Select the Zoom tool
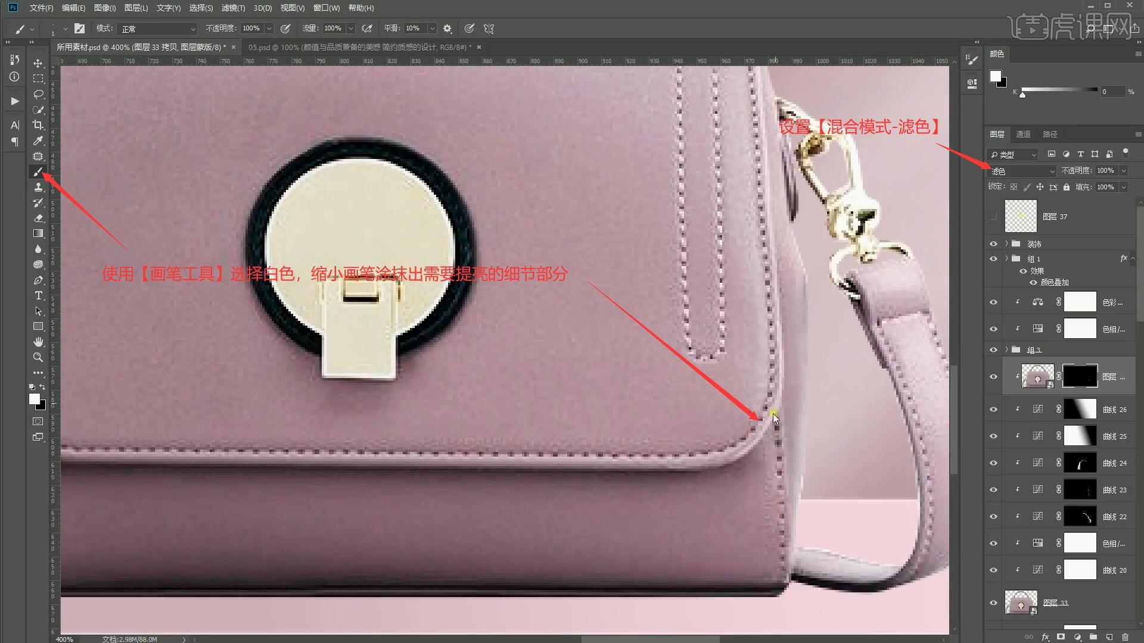This screenshot has width=1144, height=643. tap(38, 357)
